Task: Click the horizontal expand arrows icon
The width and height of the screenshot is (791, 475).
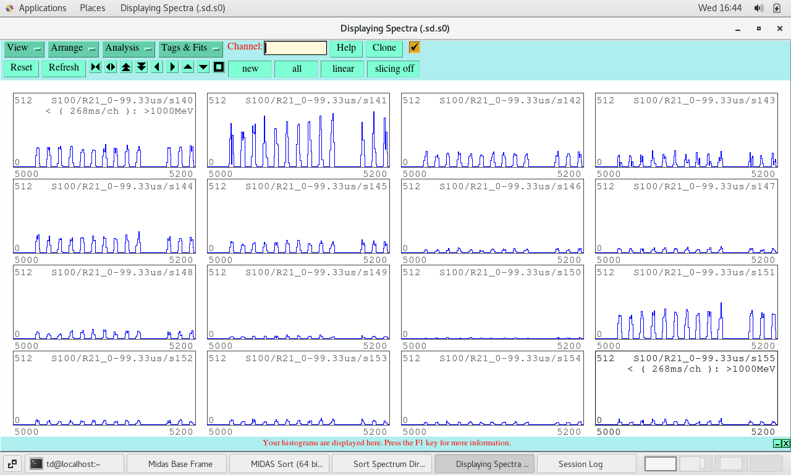Action: tap(111, 67)
